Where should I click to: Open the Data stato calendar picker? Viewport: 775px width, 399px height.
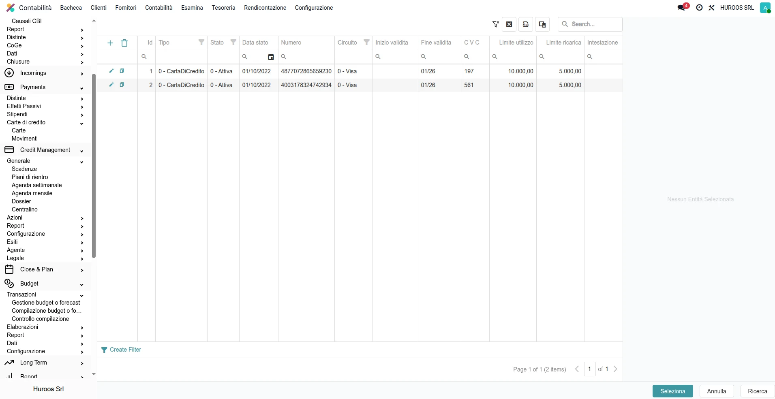tap(271, 57)
